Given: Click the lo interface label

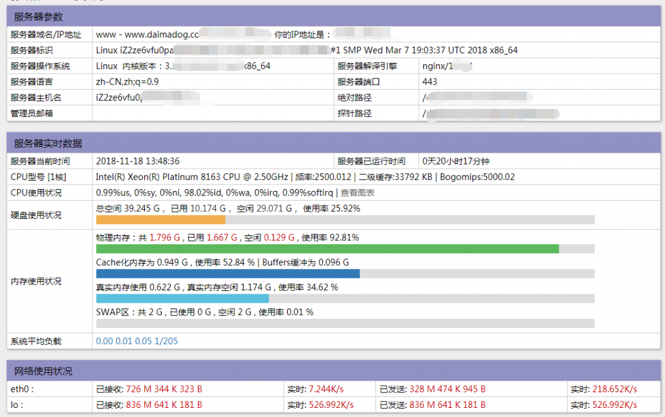Looking at the screenshot, I should 16,405.
